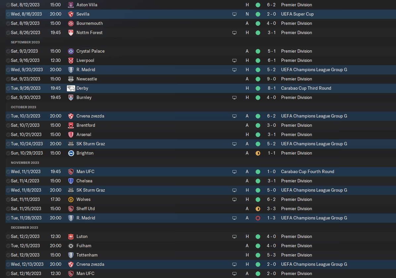The width and height of the screenshot is (396, 278).
Task: Click the red loss indicator for R. Madrid
Action: click(258, 218)
